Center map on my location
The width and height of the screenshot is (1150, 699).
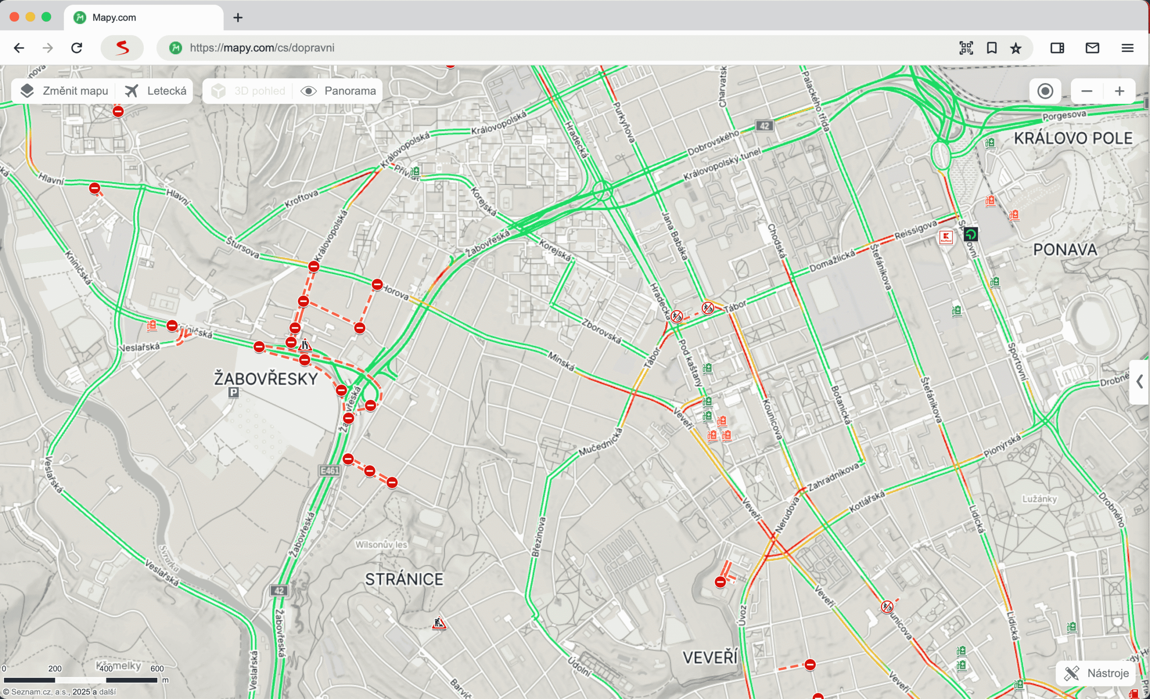[x=1045, y=91]
